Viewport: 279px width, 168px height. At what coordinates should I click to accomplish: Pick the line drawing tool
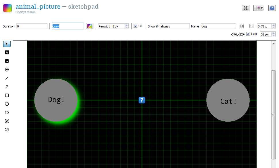(x=7, y=78)
